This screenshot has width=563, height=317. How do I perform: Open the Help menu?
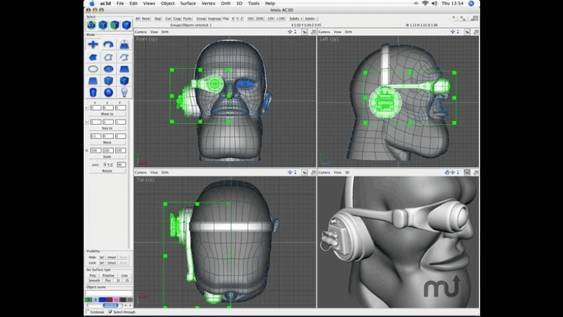(270, 3)
